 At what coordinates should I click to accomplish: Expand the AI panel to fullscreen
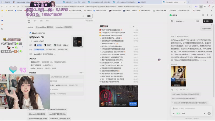tap(203, 15)
